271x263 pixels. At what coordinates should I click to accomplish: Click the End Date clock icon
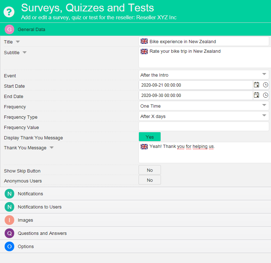(x=265, y=95)
